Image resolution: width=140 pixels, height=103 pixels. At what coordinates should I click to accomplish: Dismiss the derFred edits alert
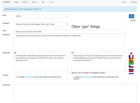pyautogui.click(x=134, y=9)
